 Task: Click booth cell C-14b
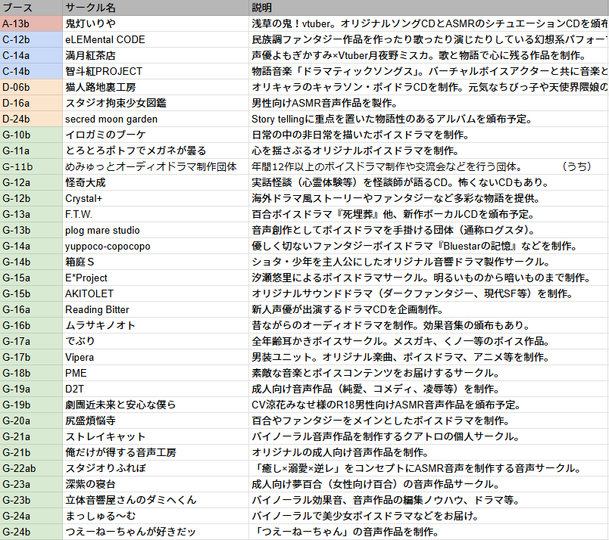[31, 71]
